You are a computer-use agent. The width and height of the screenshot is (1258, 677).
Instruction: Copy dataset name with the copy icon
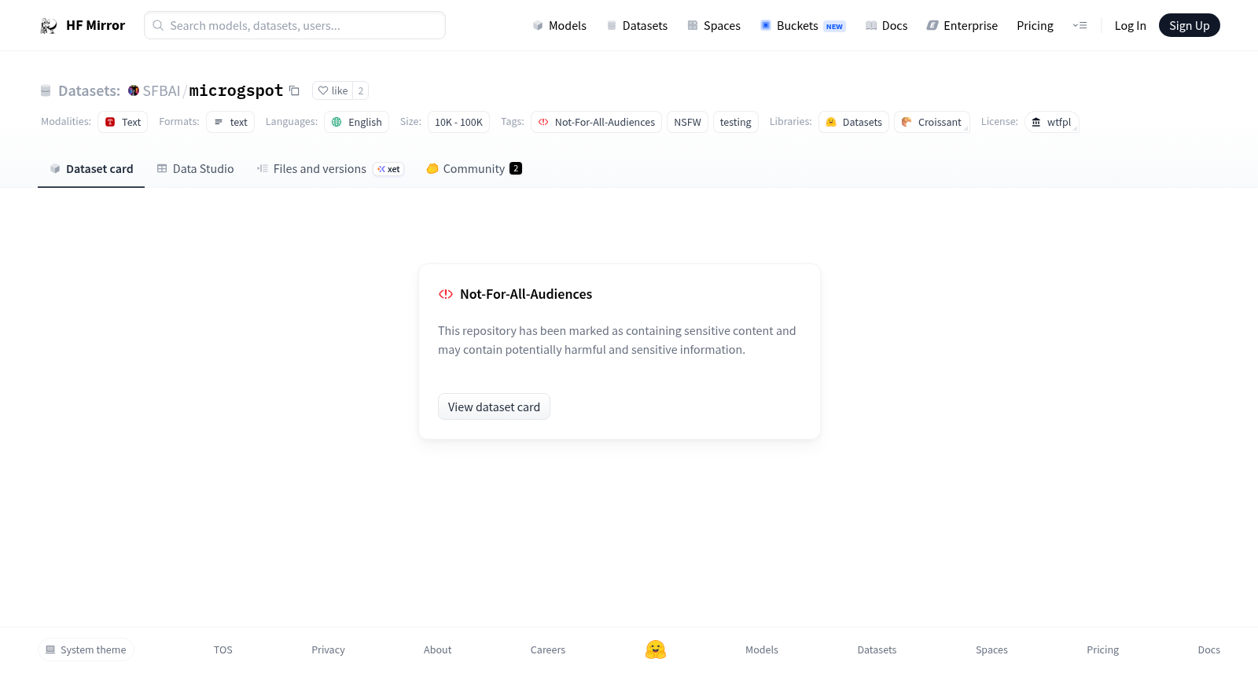[294, 90]
